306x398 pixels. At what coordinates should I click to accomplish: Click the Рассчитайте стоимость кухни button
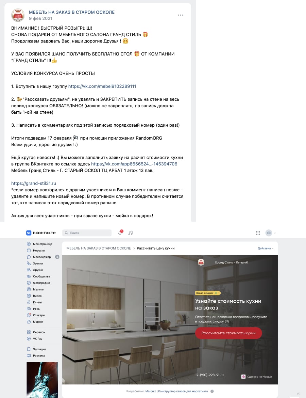pyautogui.click(x=228, y=333)
